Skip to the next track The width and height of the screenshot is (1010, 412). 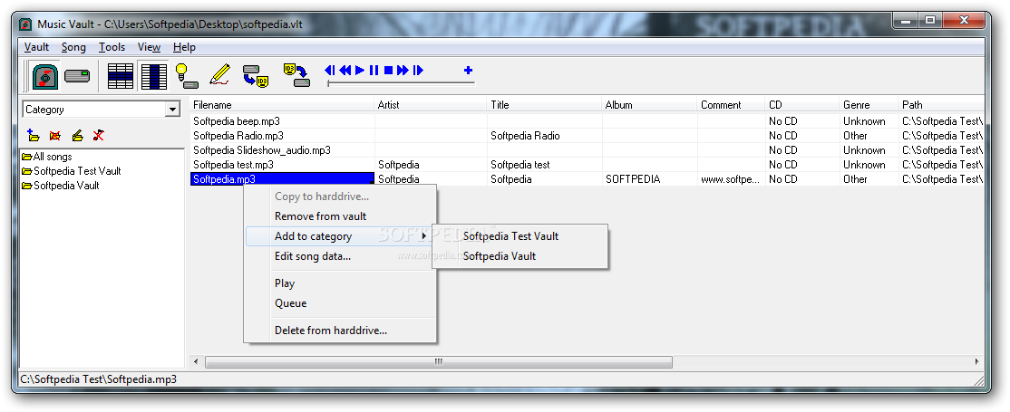pyautogui.click(x=418, y=70)
